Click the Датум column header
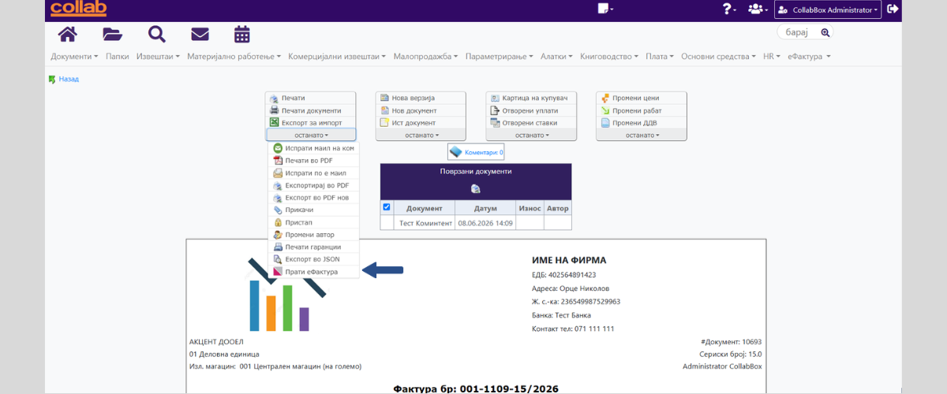The height and width of the screenshot is (394, 947). point(486,208)
